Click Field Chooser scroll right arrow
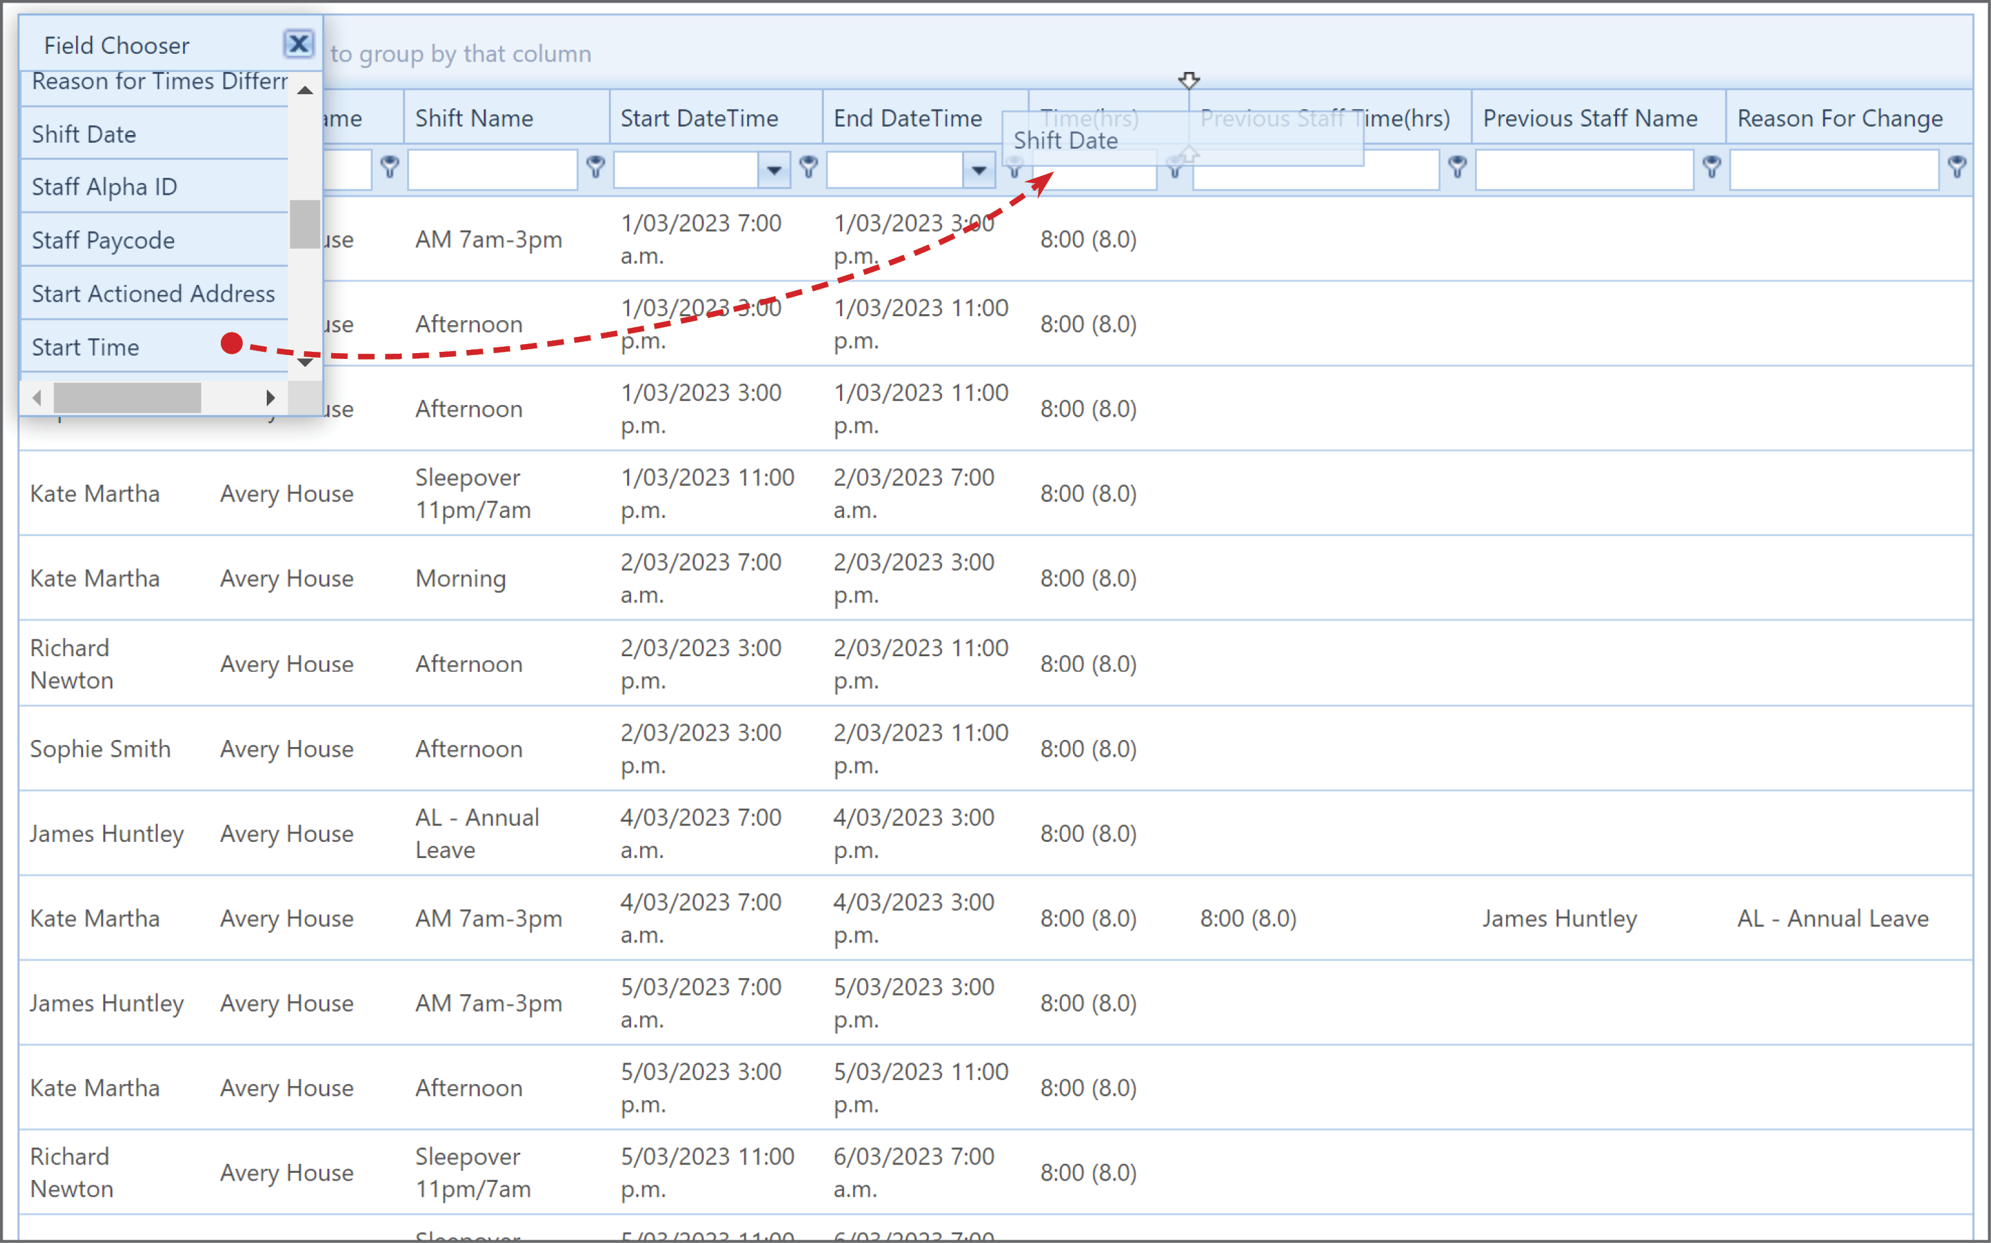Image resolution: width=1991 pixels, height=1243 pixels. (271, 399)
